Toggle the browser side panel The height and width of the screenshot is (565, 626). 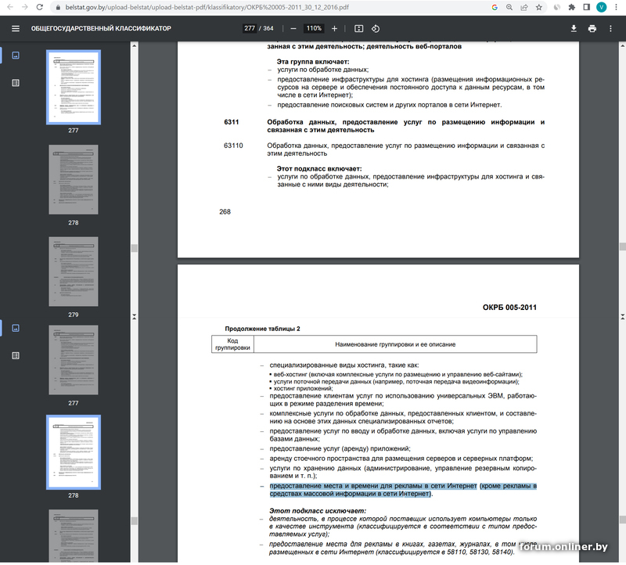(x=586, y=7)
